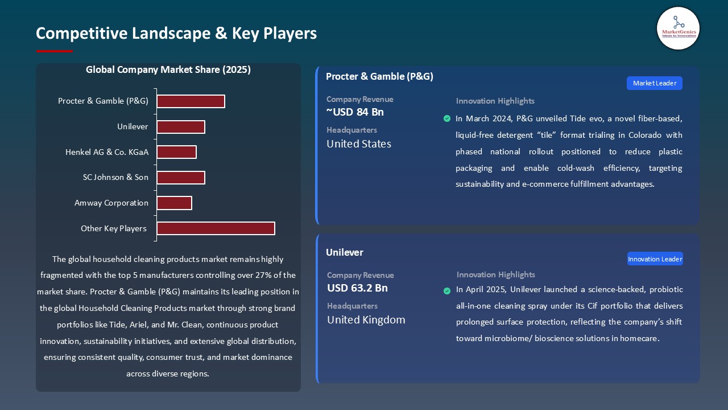The image size is (728, 410).
Task: Select the Procter & Gamble bar in the chart
Action: [x=191, y=101]
